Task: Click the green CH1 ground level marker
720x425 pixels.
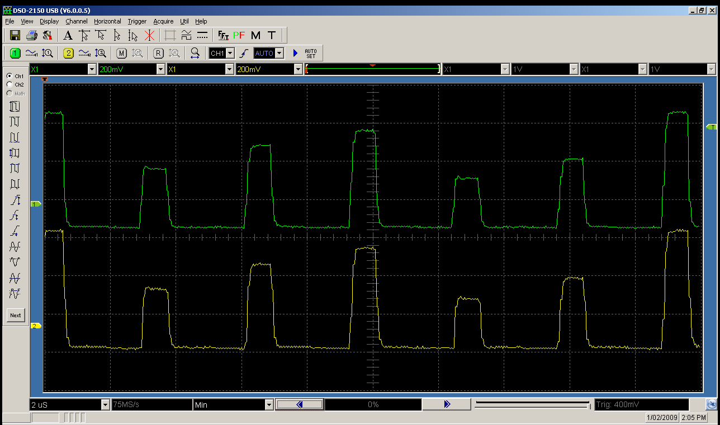Action: (36, 204)
